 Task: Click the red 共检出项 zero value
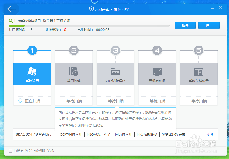65,30
